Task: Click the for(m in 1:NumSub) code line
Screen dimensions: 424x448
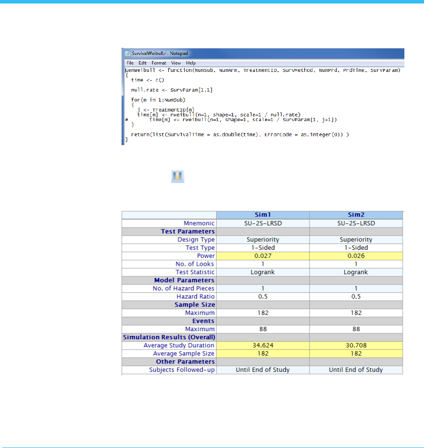Action: (158, 100)
